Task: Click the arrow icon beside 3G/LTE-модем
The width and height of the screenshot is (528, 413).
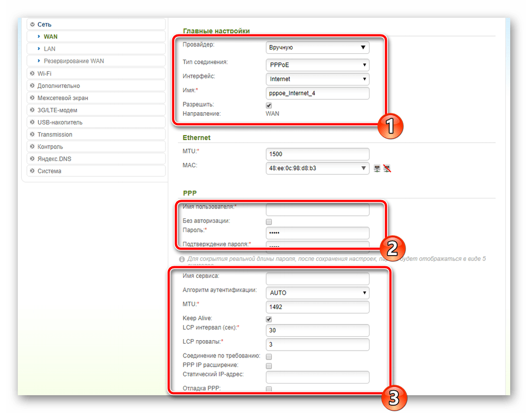Action: point(32,110)
